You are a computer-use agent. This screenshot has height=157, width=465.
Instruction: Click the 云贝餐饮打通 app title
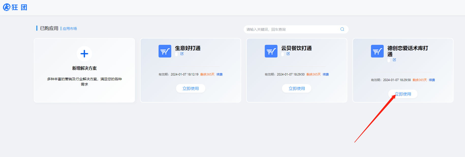tap(297, 48)
